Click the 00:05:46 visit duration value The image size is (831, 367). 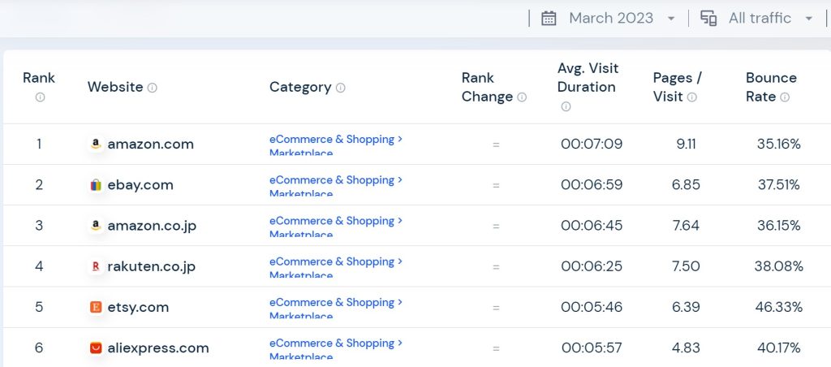click(x=592, y=307)
